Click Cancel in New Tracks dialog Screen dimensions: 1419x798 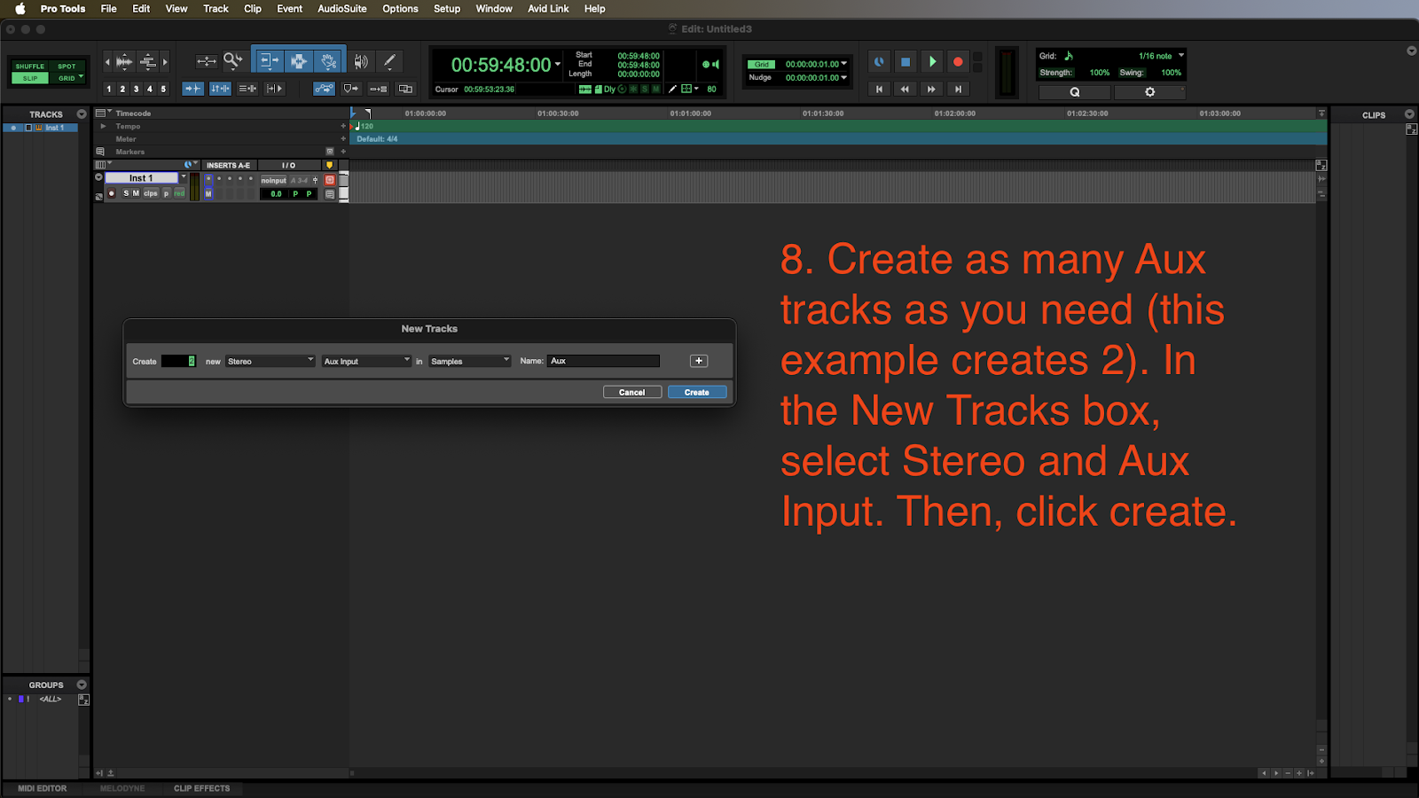point(632,392)
